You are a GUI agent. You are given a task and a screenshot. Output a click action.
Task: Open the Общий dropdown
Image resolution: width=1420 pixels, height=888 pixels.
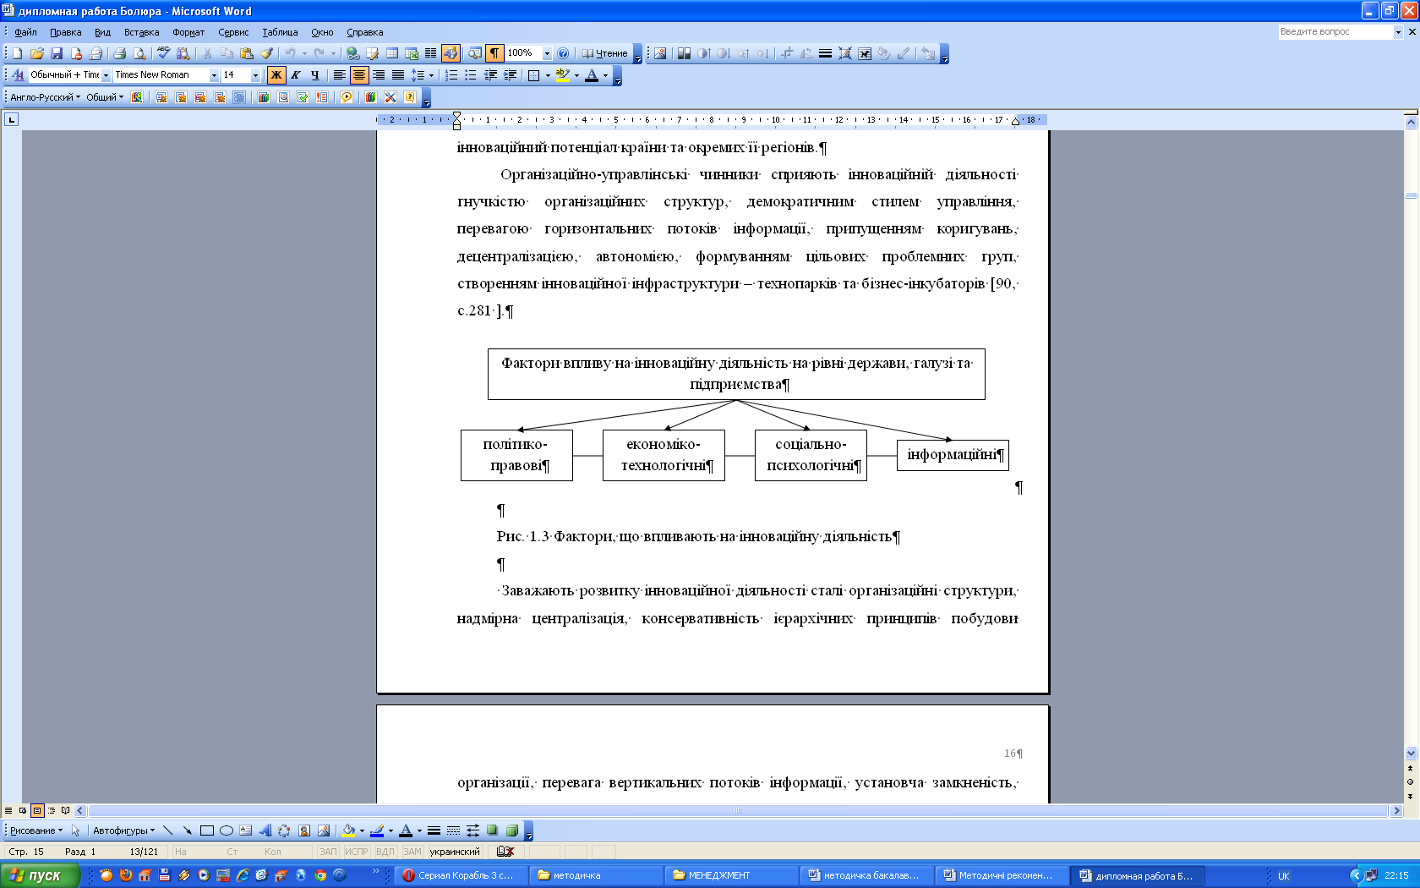click(x=105, y=97)
